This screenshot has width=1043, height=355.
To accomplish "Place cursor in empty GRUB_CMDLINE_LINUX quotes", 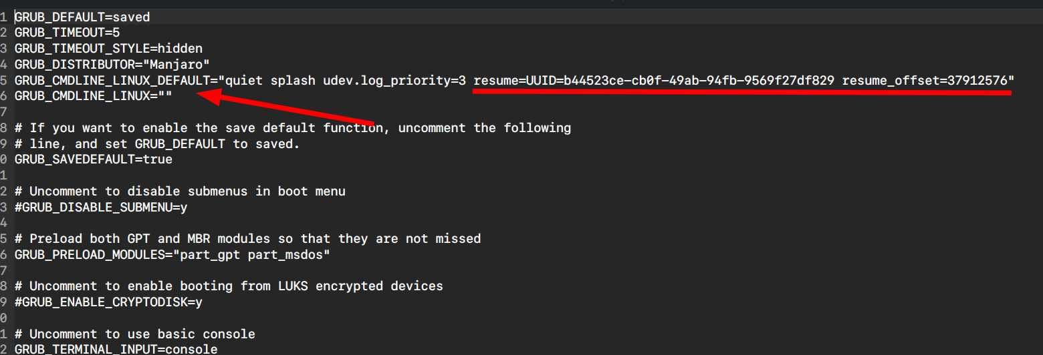I will click(165, 96).
